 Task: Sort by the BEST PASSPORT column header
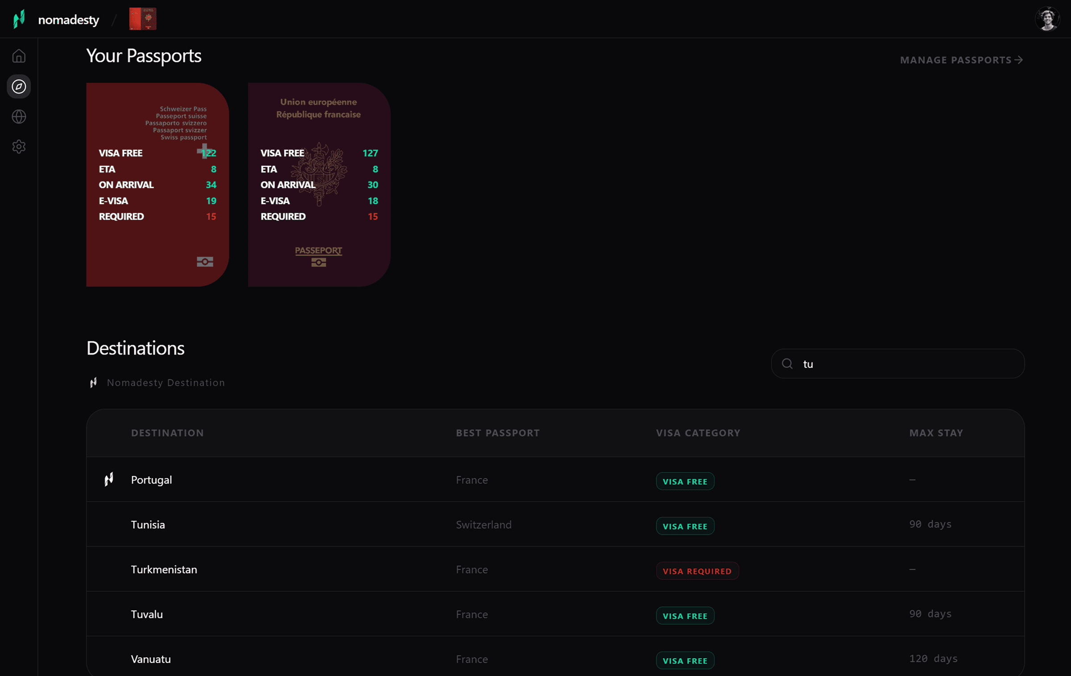[498, 432]
